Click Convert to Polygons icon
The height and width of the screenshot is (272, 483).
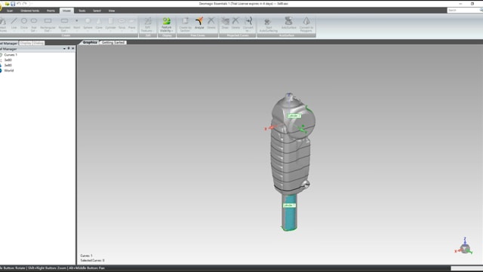(x=306, y=25)
